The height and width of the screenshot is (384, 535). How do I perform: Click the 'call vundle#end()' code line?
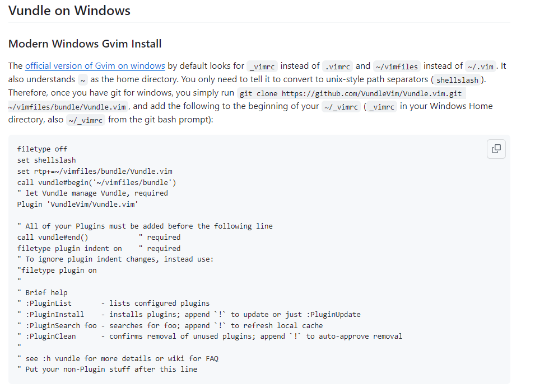[x=99, y=238]
